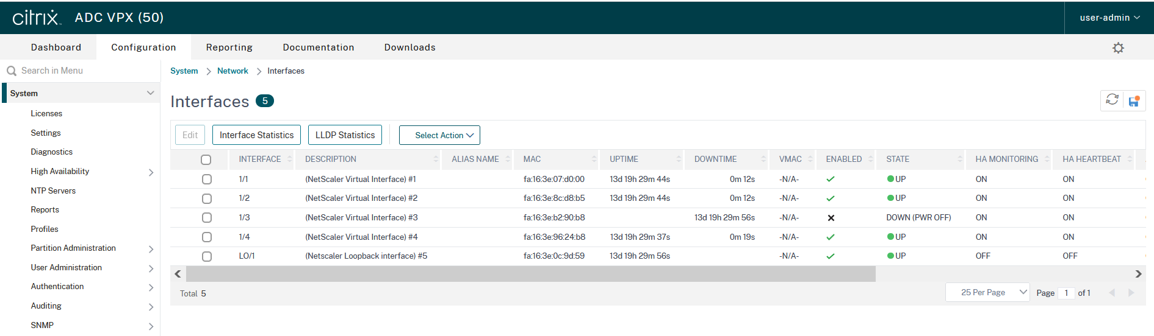Click the search magnifier icon in menu

click(x=11, y=71)
